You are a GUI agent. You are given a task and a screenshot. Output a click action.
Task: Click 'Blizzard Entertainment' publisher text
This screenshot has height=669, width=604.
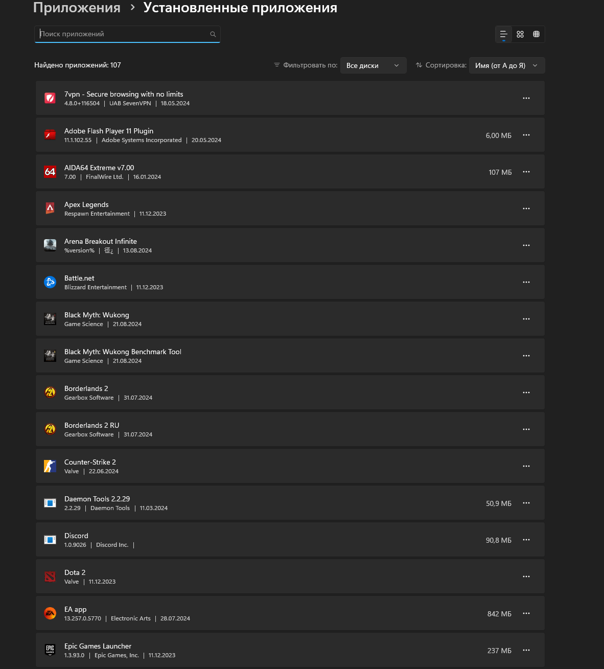tap(96, 287)
